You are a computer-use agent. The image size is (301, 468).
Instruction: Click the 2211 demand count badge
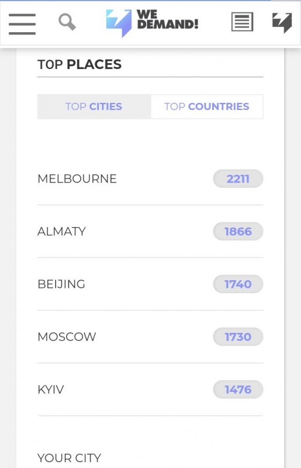pos(238,179)
